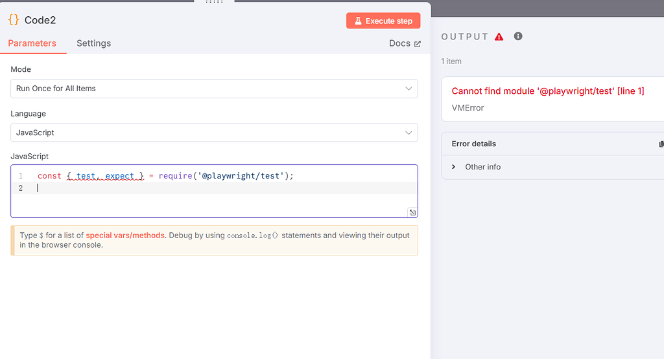
Task: Copy error details with the copy icon
Action: coord(661,144)
